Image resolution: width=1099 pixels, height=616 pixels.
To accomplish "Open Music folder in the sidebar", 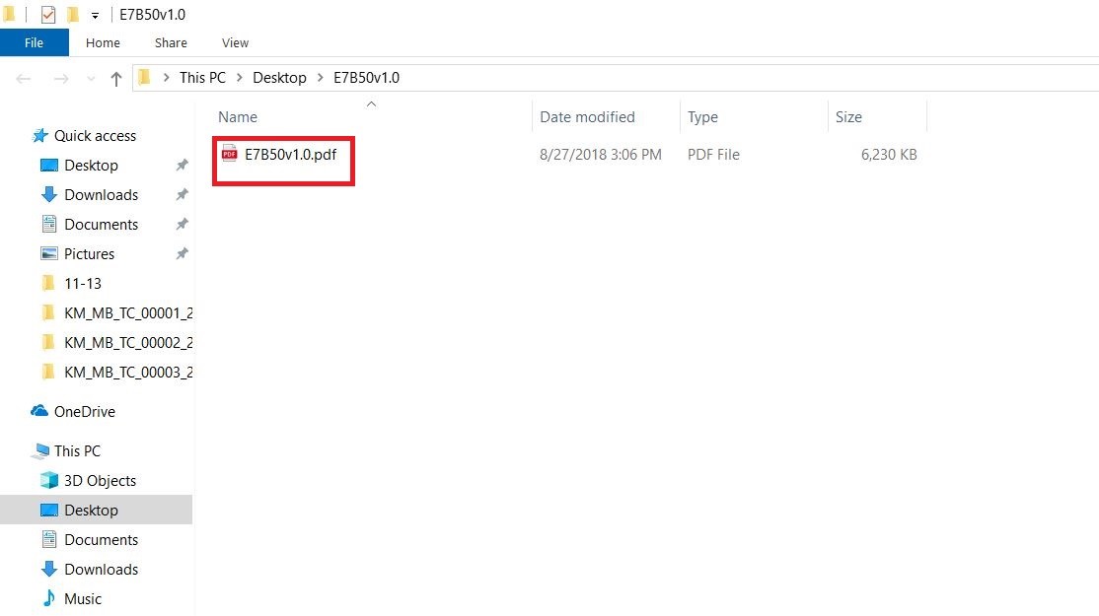I will [83, 599].
